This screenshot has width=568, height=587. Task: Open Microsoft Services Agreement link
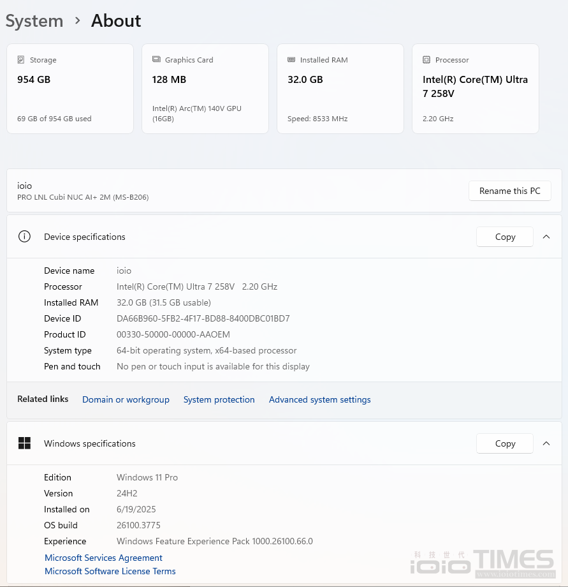pyautogui.click(x=103, y=558)
